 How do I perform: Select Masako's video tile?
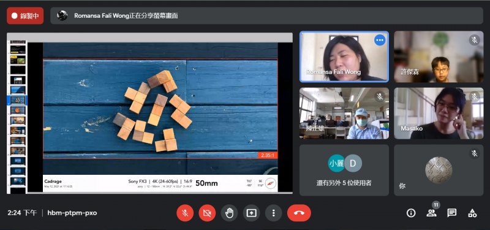click(x=439, y=113)
